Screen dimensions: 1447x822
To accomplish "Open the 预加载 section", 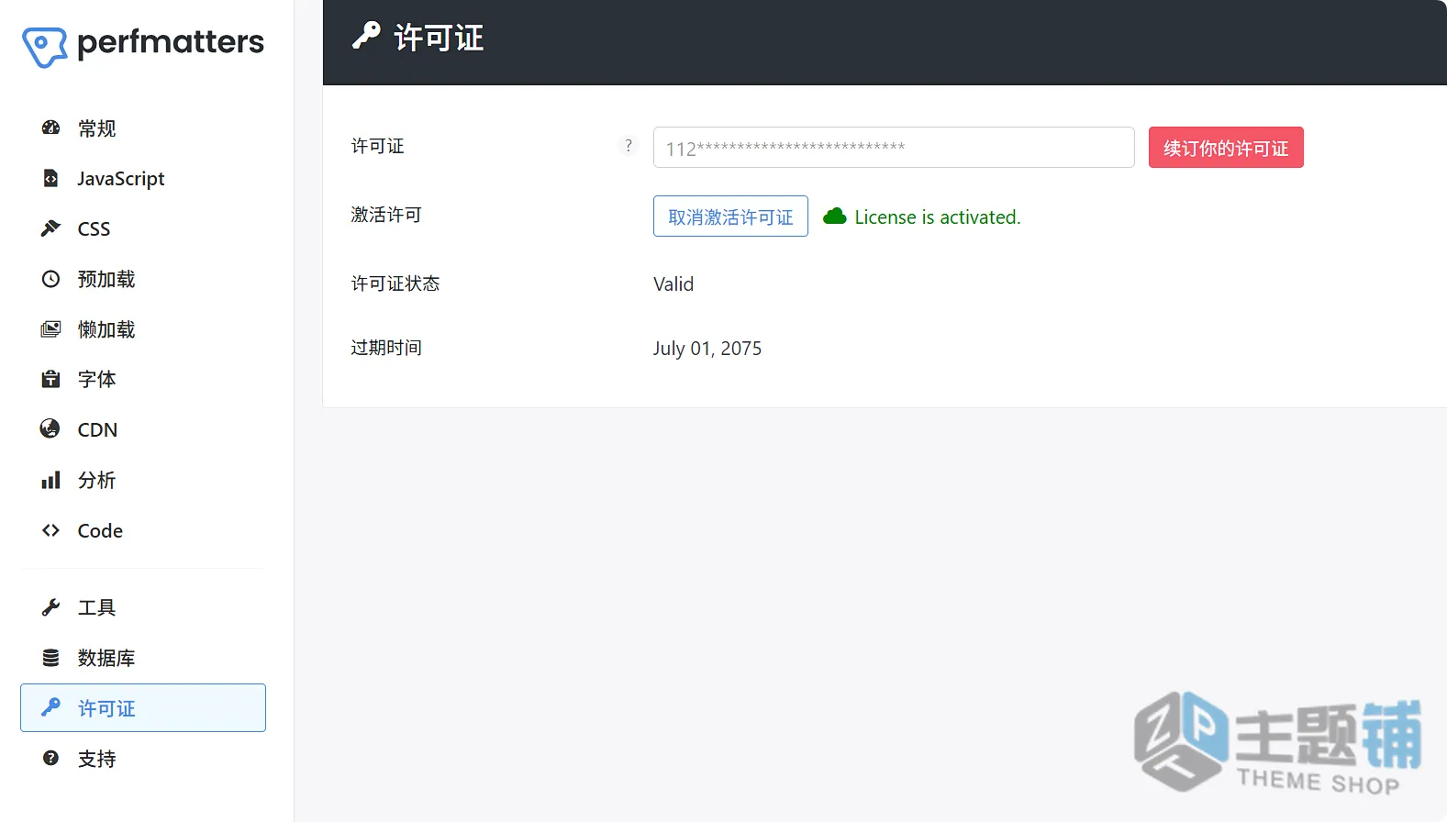I will (x=143, y=279).
